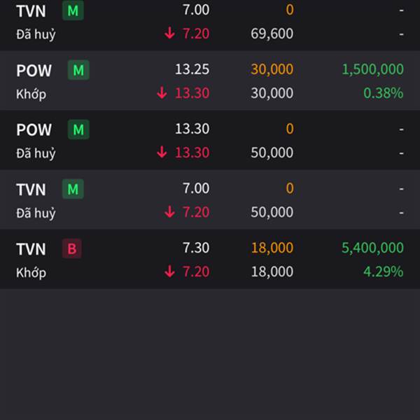Image resolution: width=420 pixels, height=420 pixels.
Task: Tap the 4.29% gain on TVN order
Action: click(384, 272)
